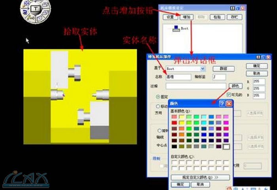Click the R value field showing 255

pyautogui.click(x=259, y=81)
